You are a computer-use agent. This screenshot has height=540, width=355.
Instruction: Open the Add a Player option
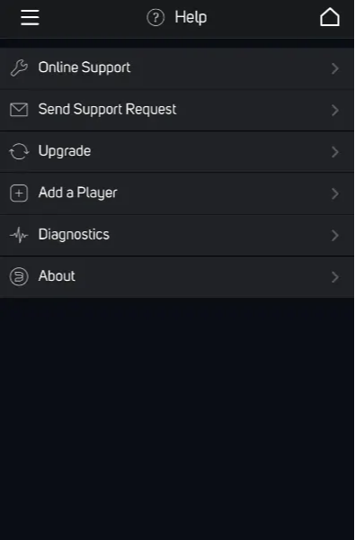coord(177,193)
